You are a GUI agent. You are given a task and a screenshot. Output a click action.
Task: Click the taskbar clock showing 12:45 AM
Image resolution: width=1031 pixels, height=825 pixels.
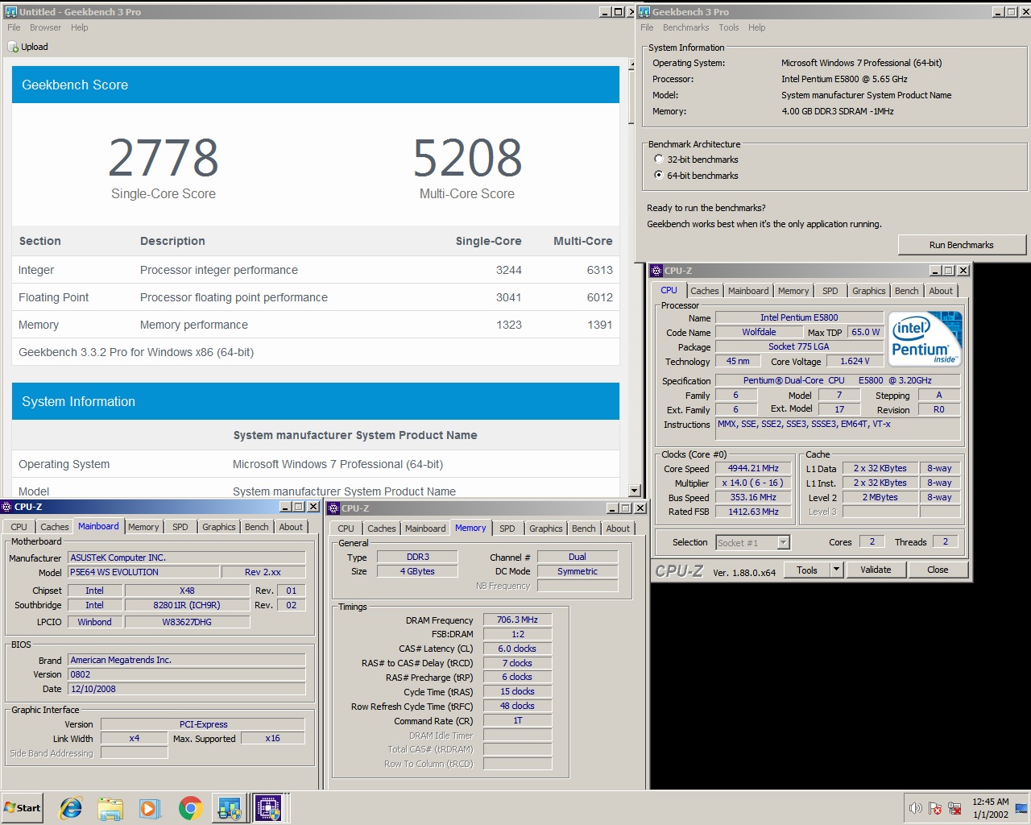[990, 808]
